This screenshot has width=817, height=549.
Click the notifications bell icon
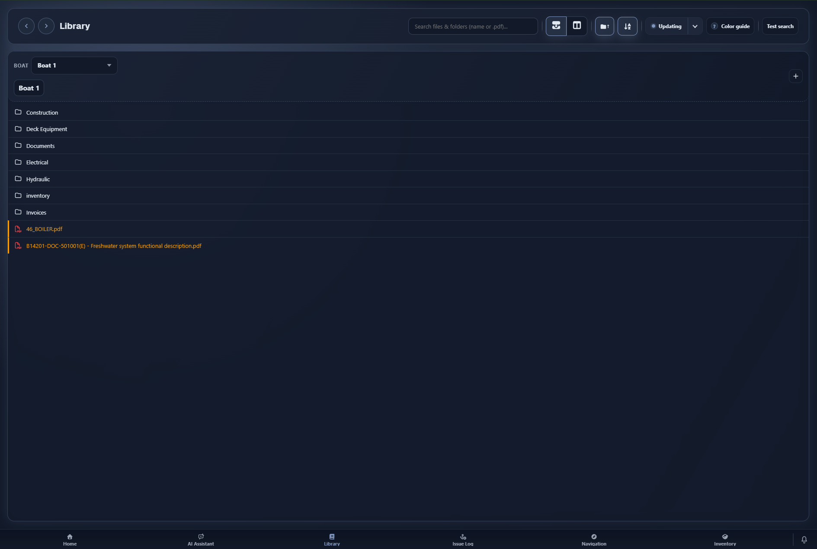(804, 539)
